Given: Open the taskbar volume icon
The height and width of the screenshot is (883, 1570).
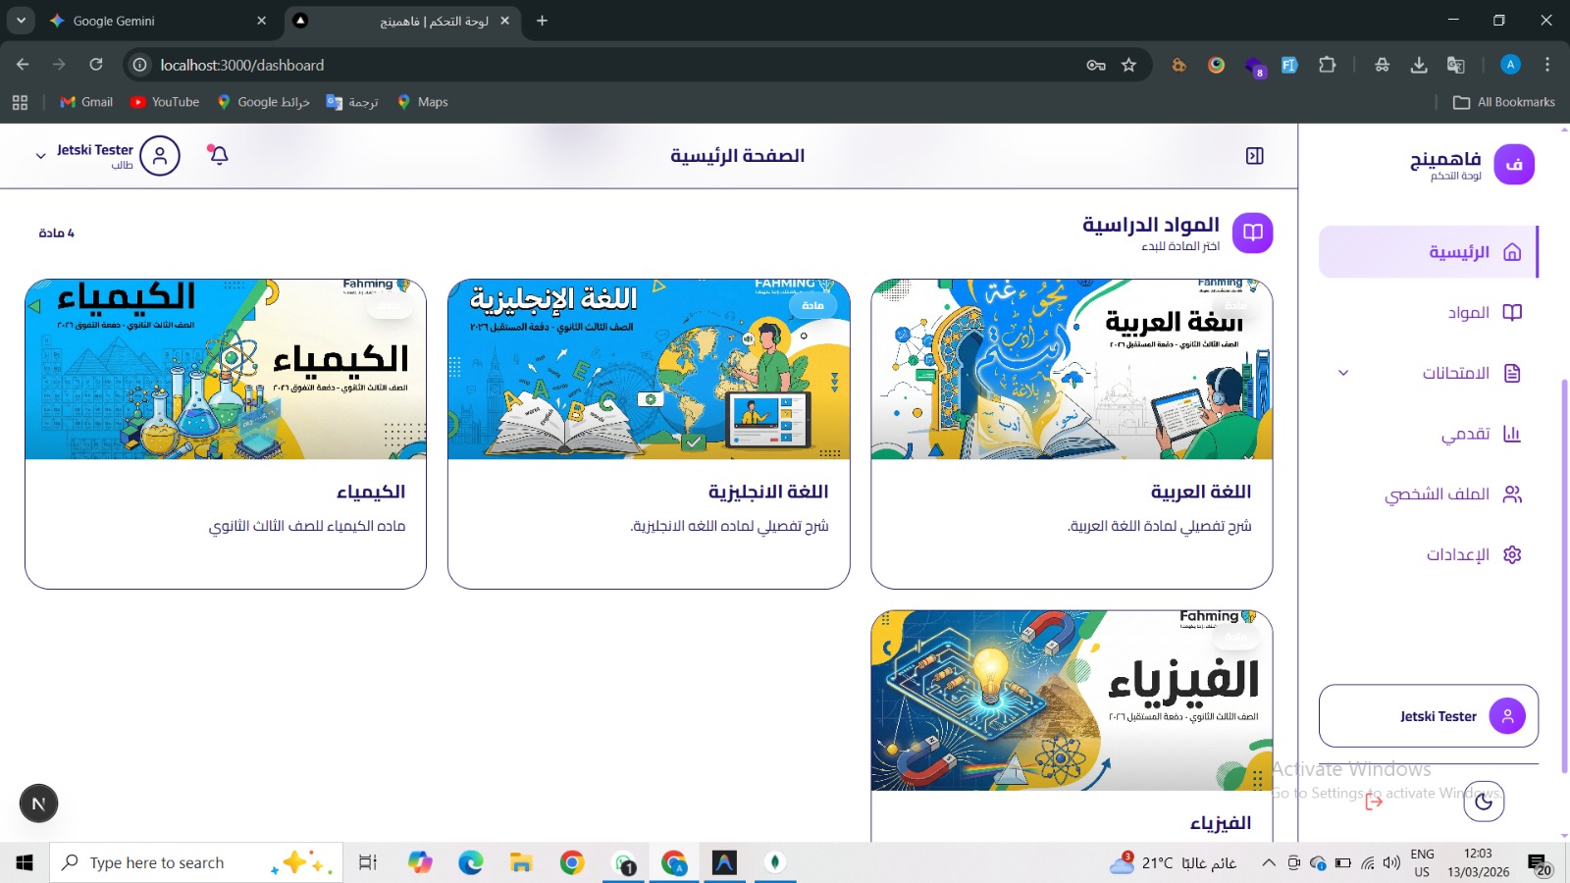Looking at the screenshot, I should (x=1391, y=862).
